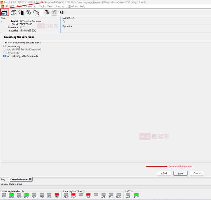Click the info scroll icon in toolbar

coord(14,12)
